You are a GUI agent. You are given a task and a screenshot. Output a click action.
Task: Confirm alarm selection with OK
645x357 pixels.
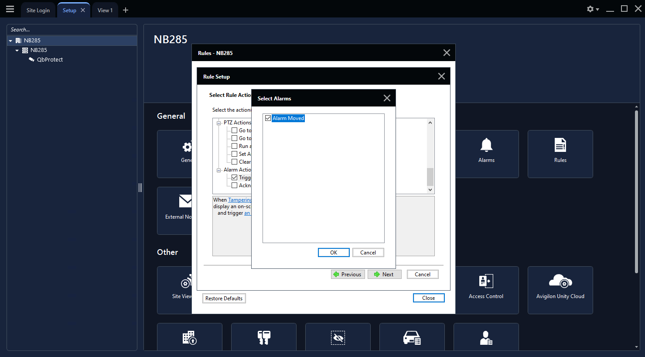click(333, 253)
